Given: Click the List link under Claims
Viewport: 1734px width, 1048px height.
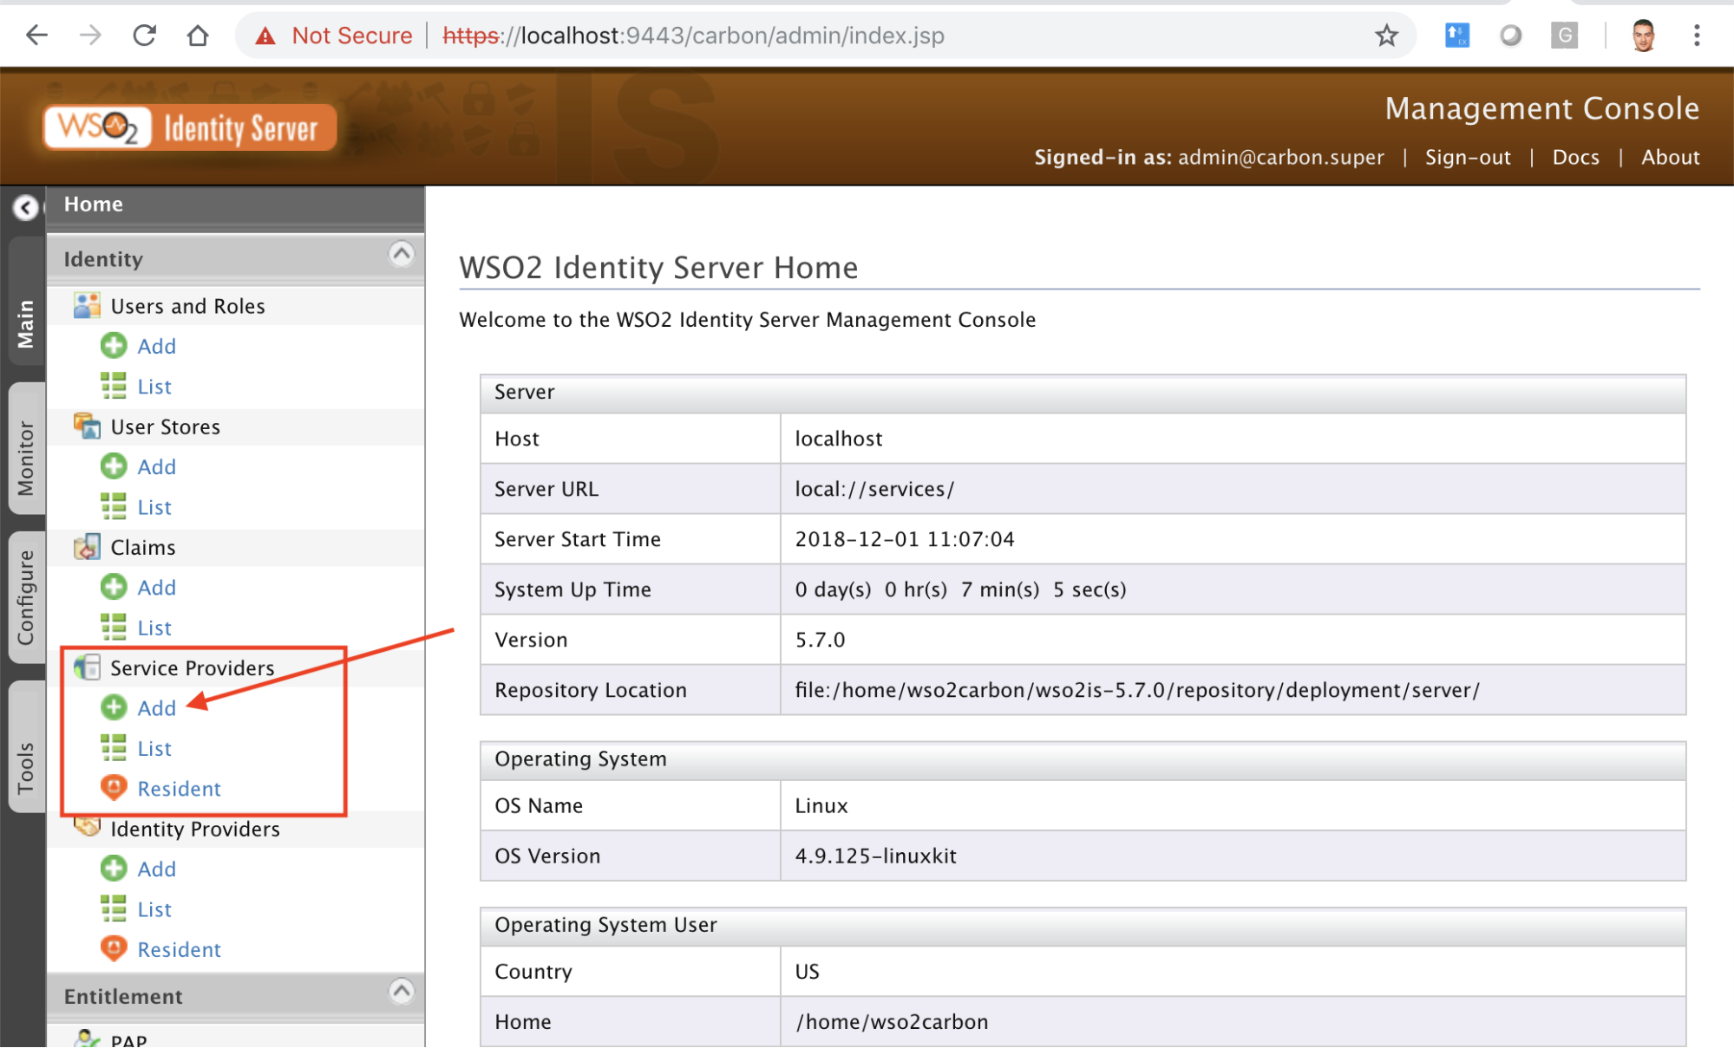Looking at the screenshot, I should click(x=154, y=627).
